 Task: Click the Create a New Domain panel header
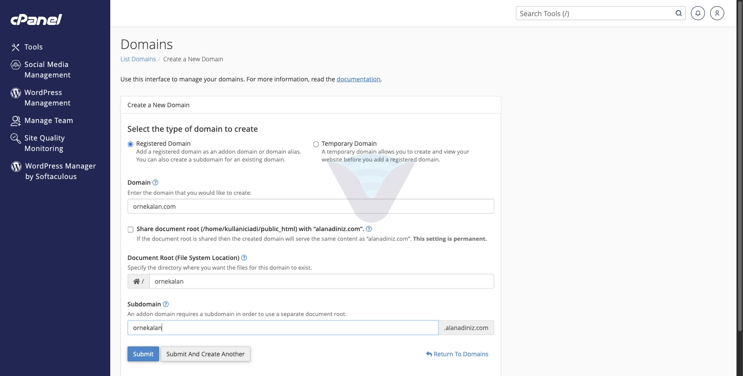(x=311, y=105)
